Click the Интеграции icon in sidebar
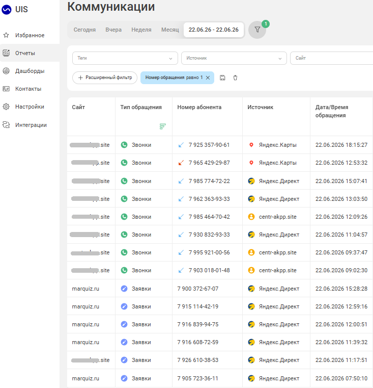Screen dimensions: 373x388 6,125
